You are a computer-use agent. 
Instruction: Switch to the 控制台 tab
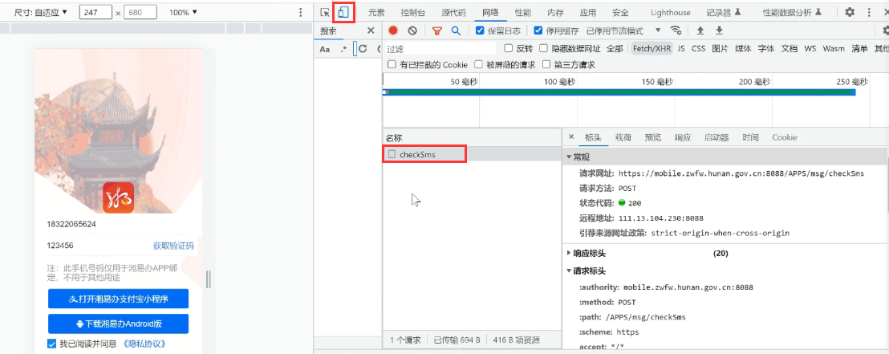(x=413, y=13)
